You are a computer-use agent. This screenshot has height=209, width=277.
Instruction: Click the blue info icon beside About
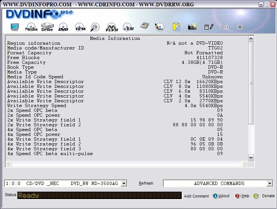tap(215, 196)
